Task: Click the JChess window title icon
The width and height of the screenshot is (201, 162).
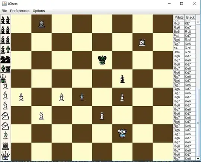Action: (4, 4)
